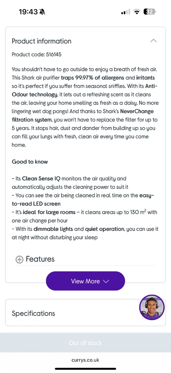Open live chat via the agent avatar
The height and width of the screenshot is (373, 171).
coord(151,307)
